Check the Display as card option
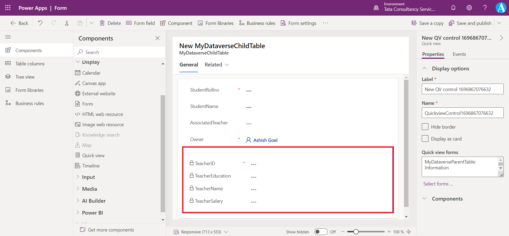The height and width of the screenshot is (236, 509). pos(425,139)
